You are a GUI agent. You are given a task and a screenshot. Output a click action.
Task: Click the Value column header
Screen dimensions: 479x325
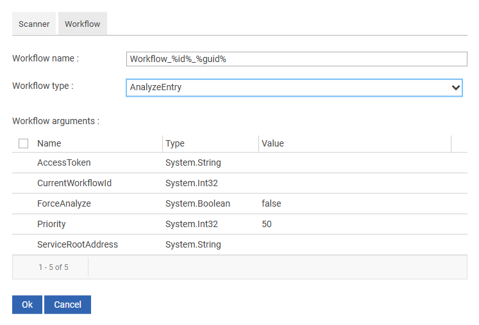coord(273,143)
